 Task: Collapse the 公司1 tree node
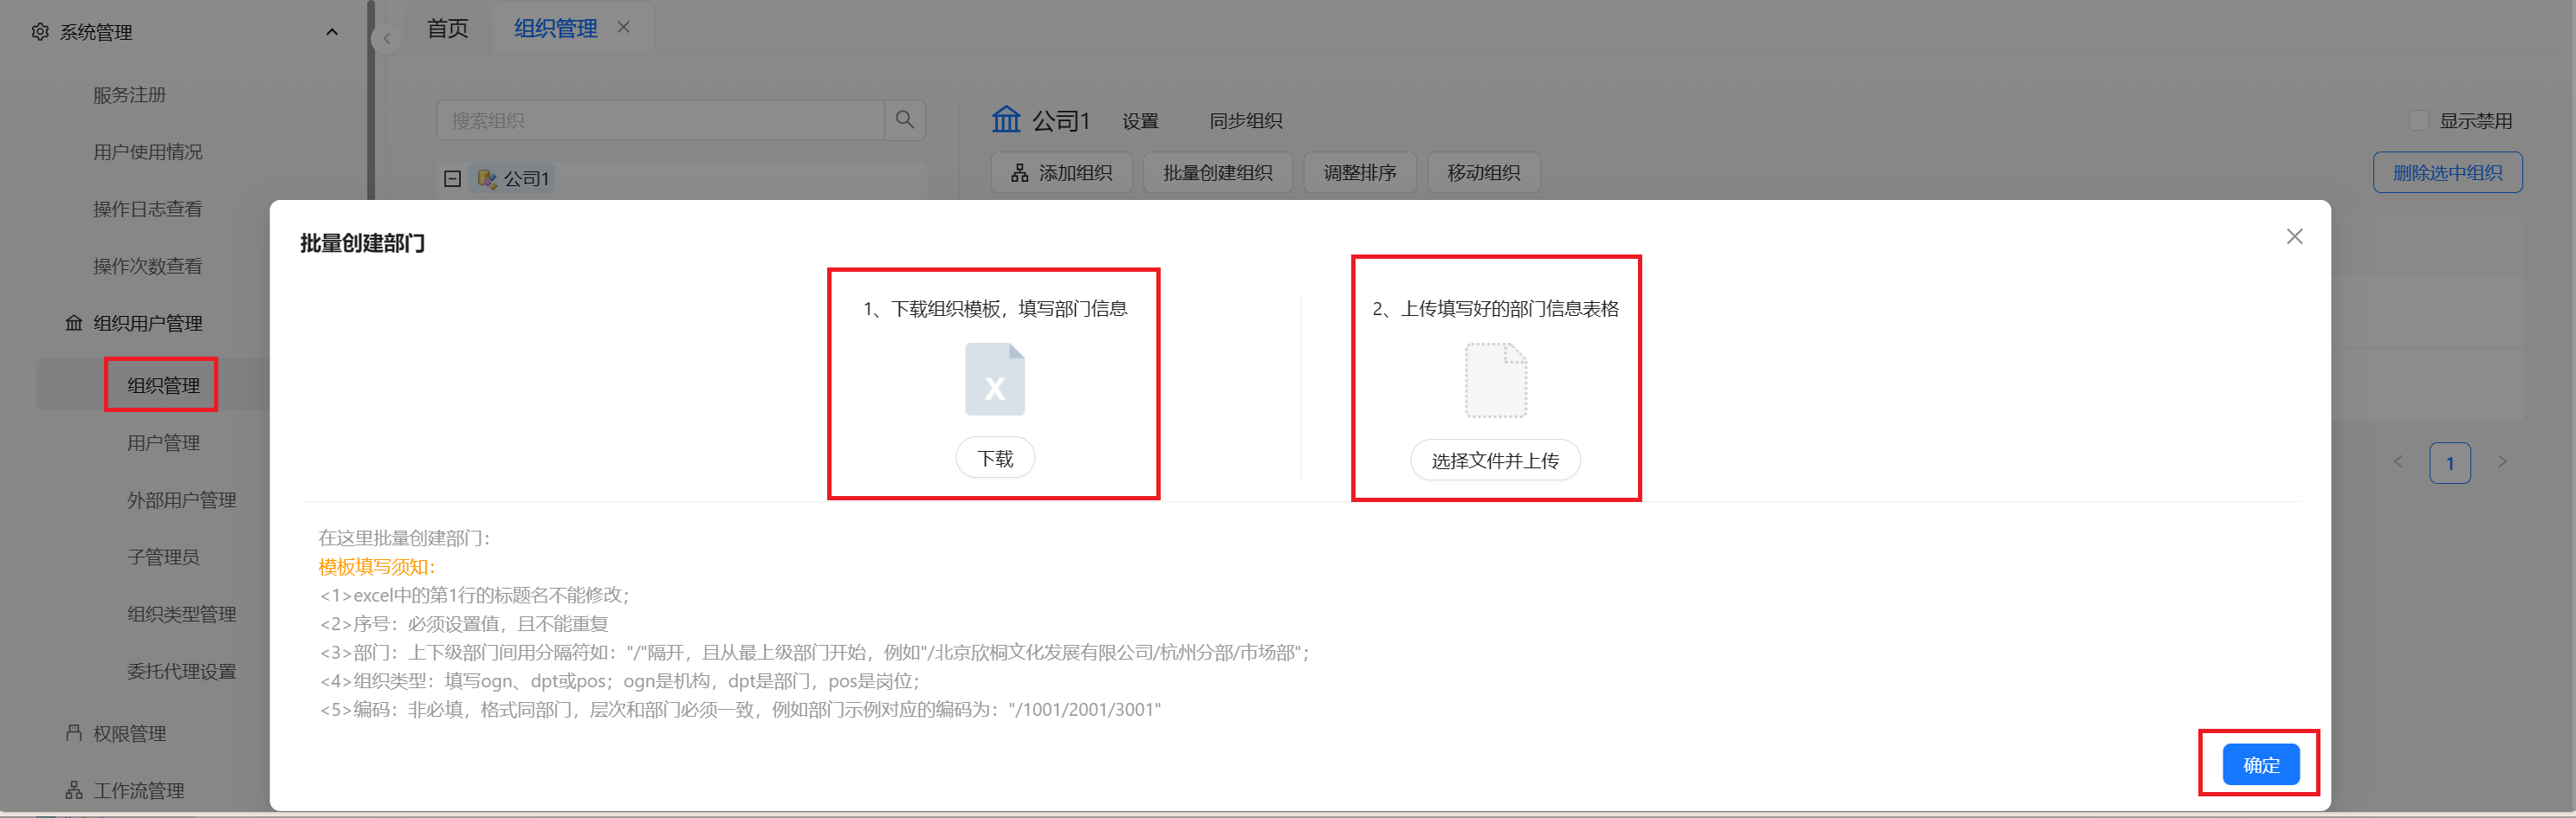pos(452,179)
